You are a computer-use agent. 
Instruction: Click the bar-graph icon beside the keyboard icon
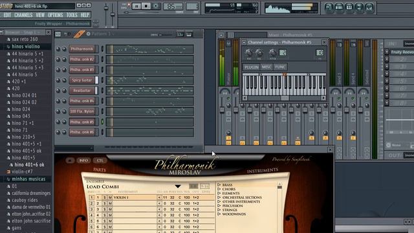click(180, 34)
